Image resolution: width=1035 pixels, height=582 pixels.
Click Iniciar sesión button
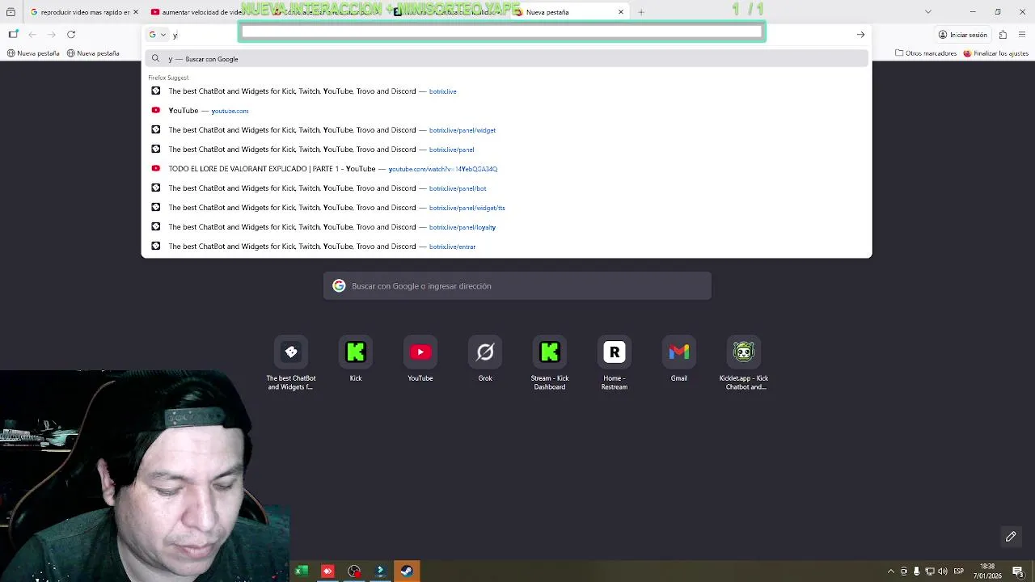click(x=963, y=35)
